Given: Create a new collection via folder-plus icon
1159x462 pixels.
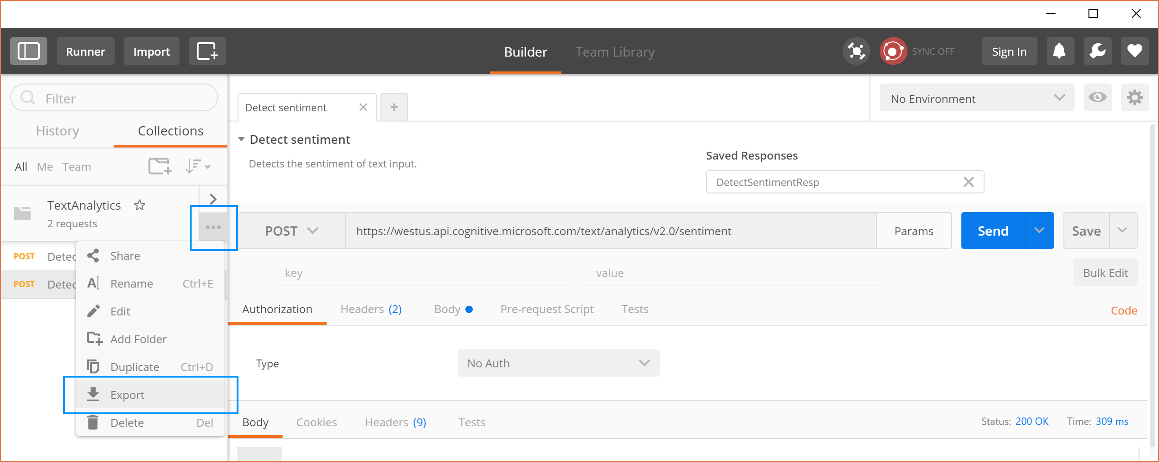Looking at the screenshot, I should click(x=160, y=166).
